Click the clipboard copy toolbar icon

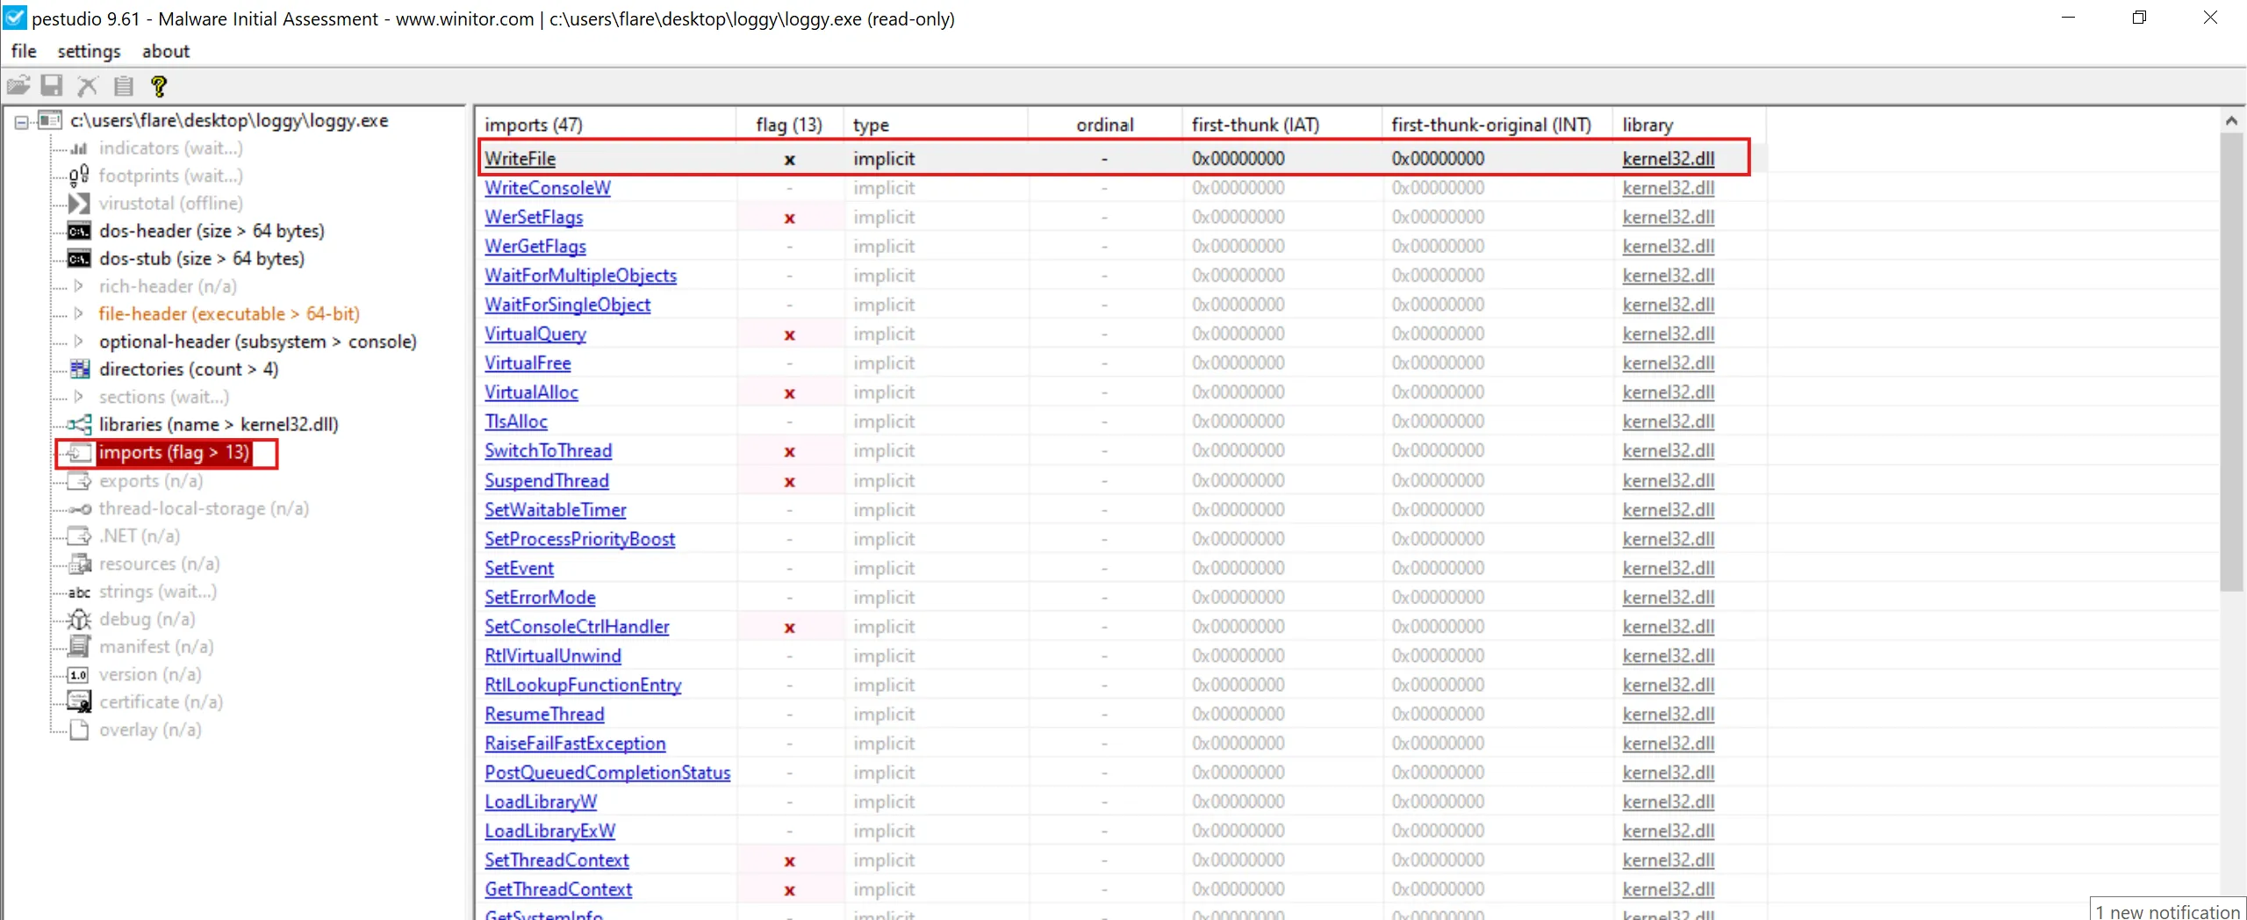(x=124, y=86)
